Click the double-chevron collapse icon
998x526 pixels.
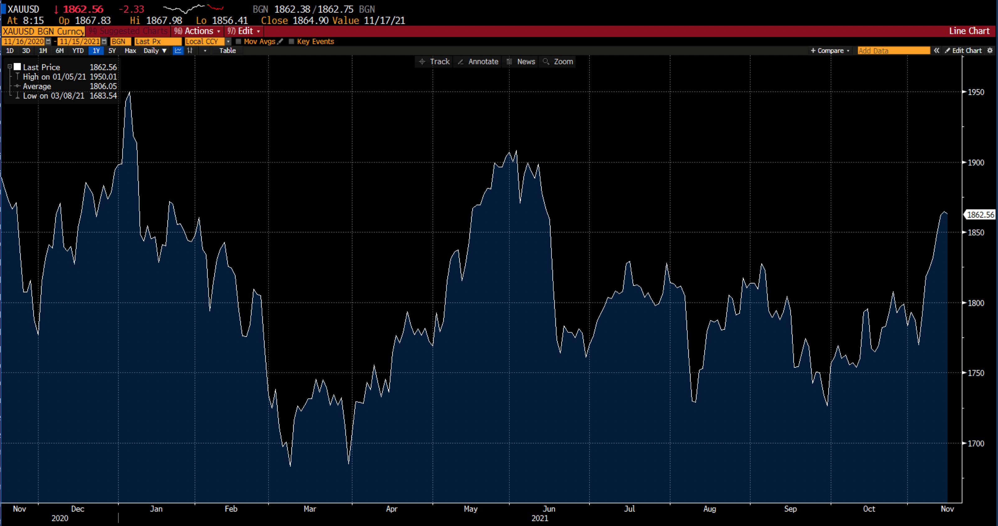click(936, 51)
